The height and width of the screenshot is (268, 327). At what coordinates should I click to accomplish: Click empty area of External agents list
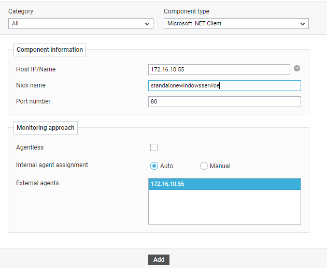[x=224, y=207]
